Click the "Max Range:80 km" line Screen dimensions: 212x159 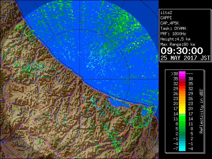pyautogui.click(x=178, y=44)
